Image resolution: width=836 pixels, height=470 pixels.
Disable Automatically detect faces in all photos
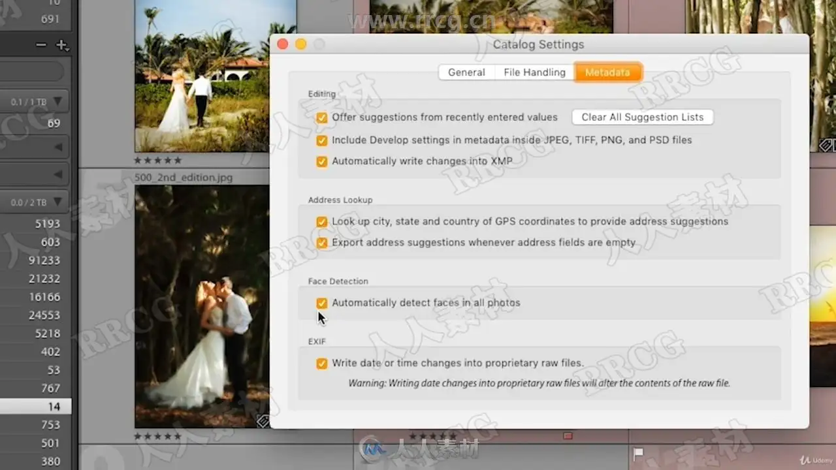point(321,303)
